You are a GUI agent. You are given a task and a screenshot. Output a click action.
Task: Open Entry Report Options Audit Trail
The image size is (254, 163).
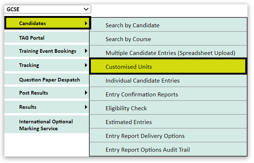(x=148, y=150)
